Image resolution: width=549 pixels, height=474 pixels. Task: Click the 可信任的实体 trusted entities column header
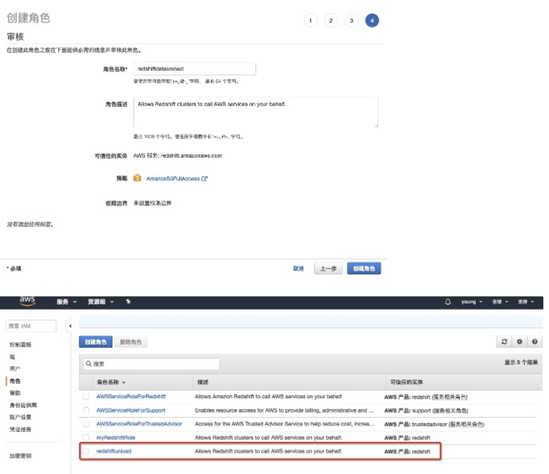pyautogui.click(x=406, y=382)
